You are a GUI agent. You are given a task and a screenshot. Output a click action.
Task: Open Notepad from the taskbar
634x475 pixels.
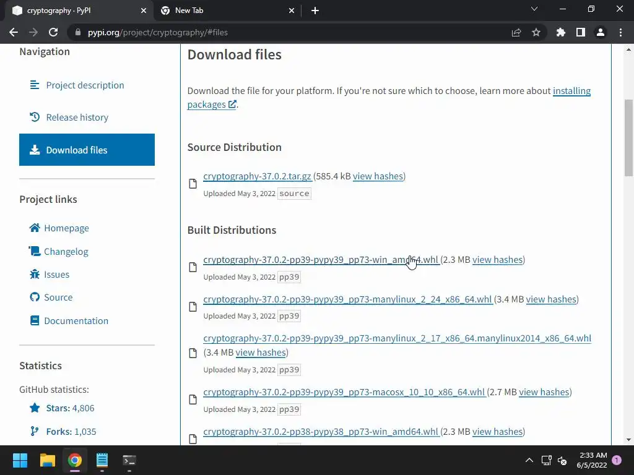click(x=102, y=460)
